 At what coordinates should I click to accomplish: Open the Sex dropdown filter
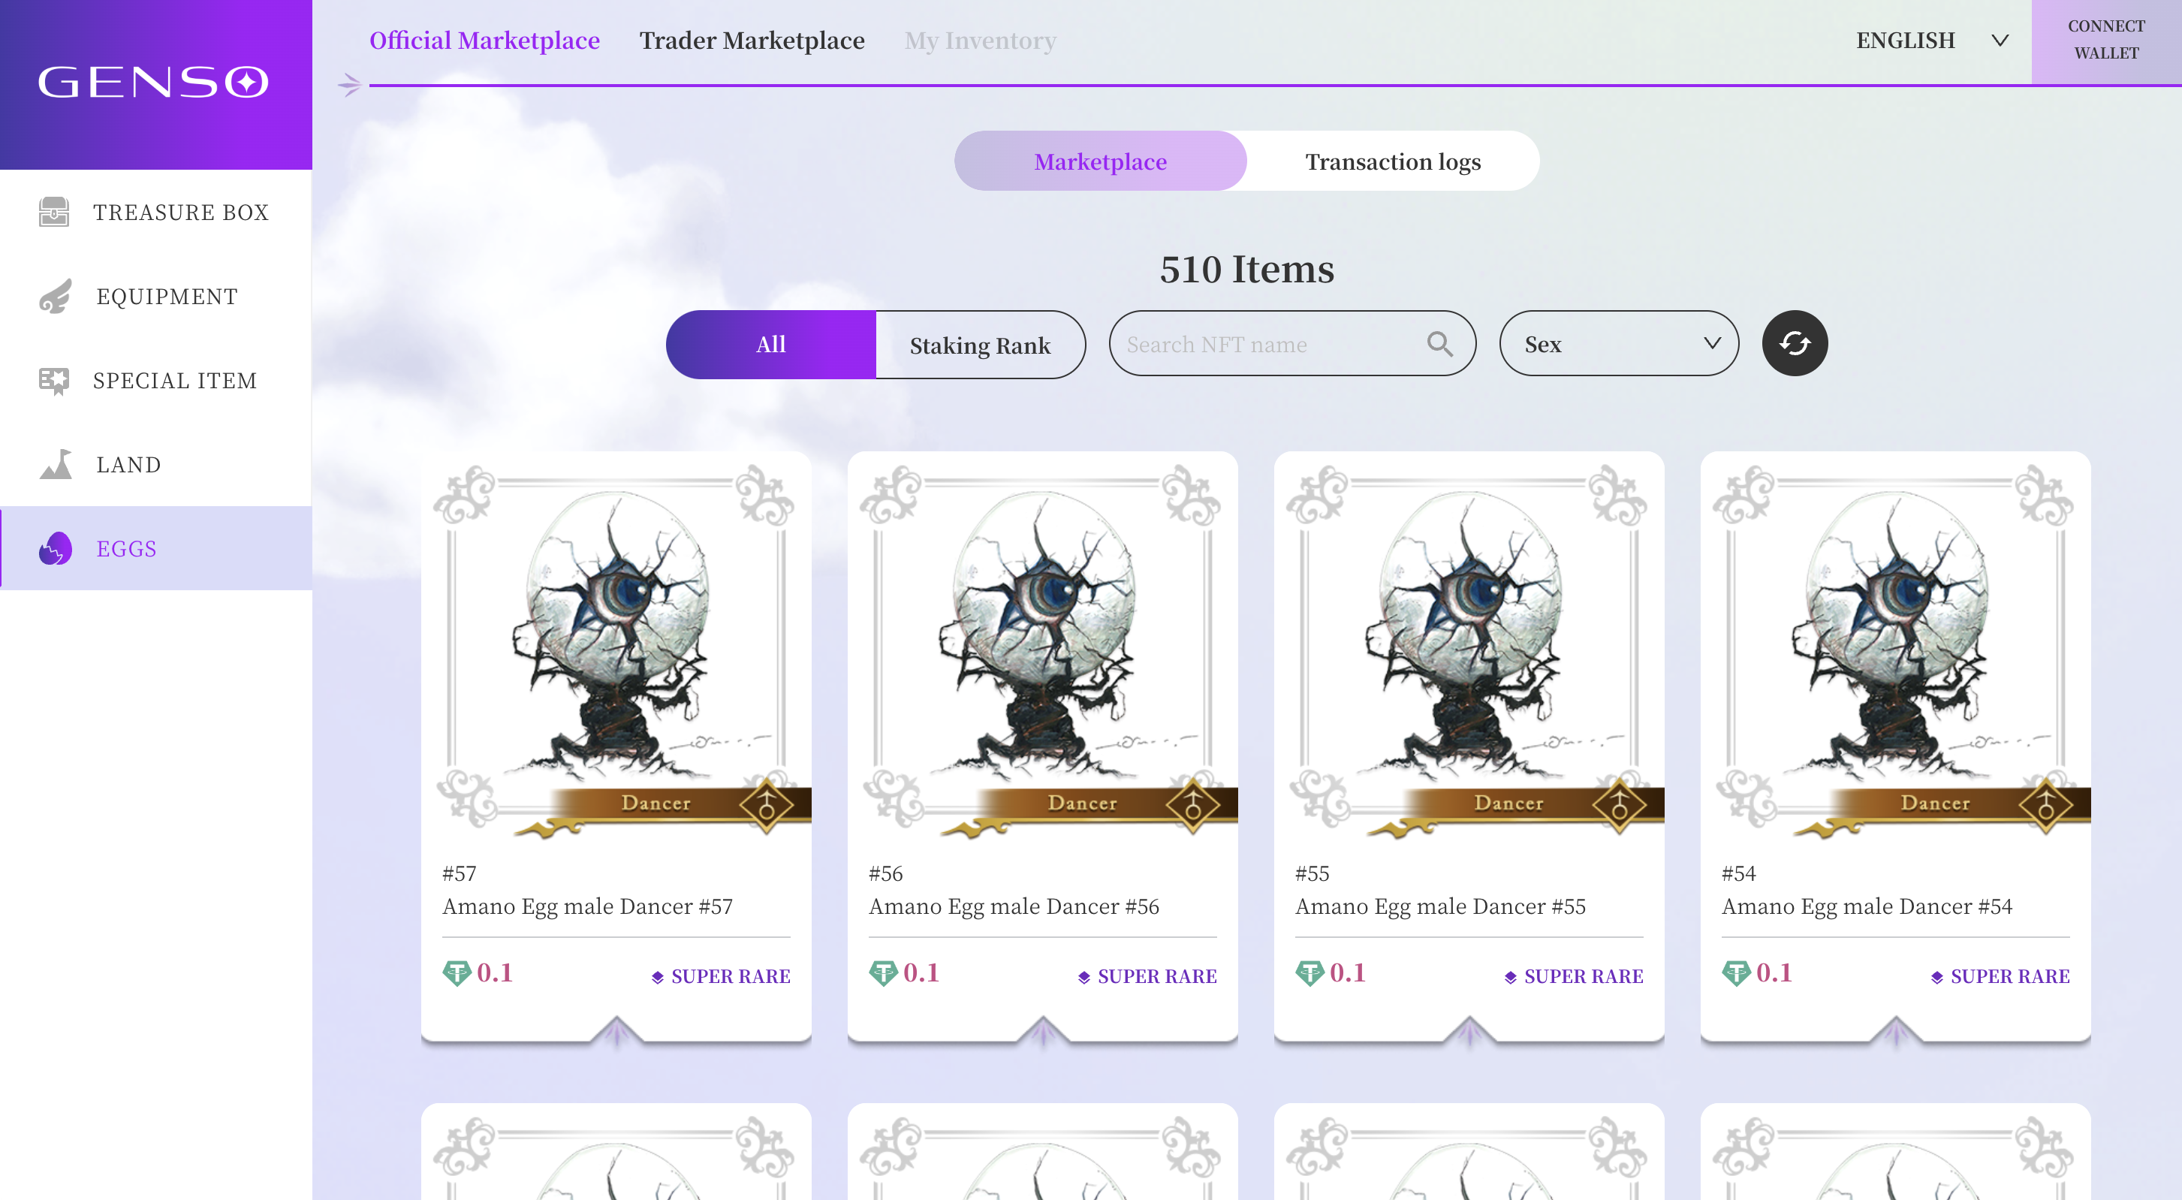click(1619, 344)
